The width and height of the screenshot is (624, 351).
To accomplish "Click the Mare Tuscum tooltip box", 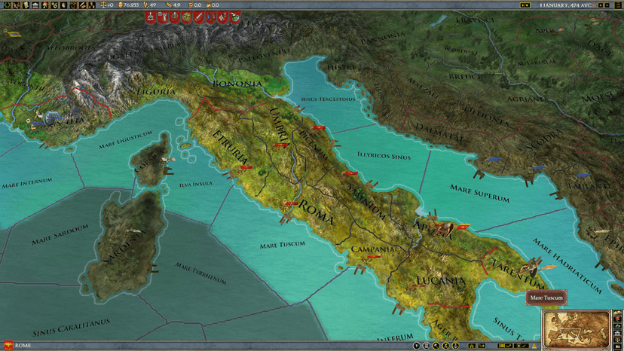I will [x=546, y=298].
